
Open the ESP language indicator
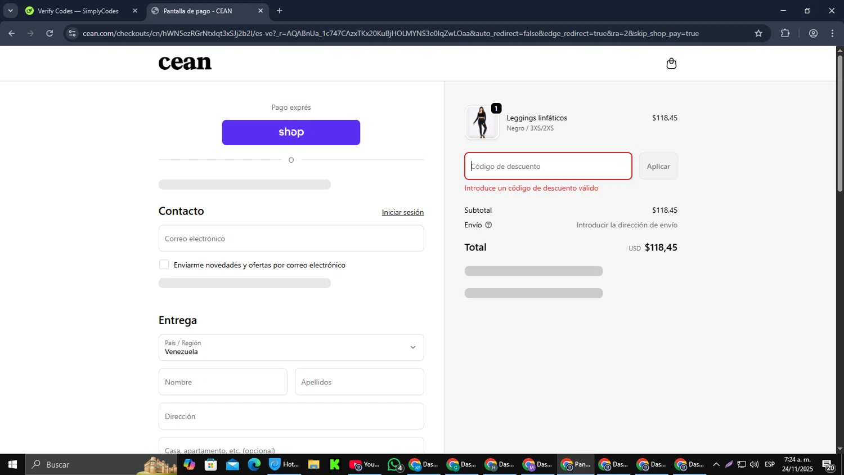[770, 465]
